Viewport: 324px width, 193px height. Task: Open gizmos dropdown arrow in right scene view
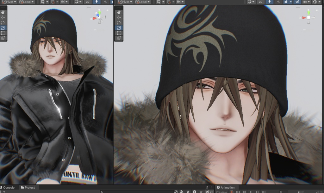click(x=320, y=2)
